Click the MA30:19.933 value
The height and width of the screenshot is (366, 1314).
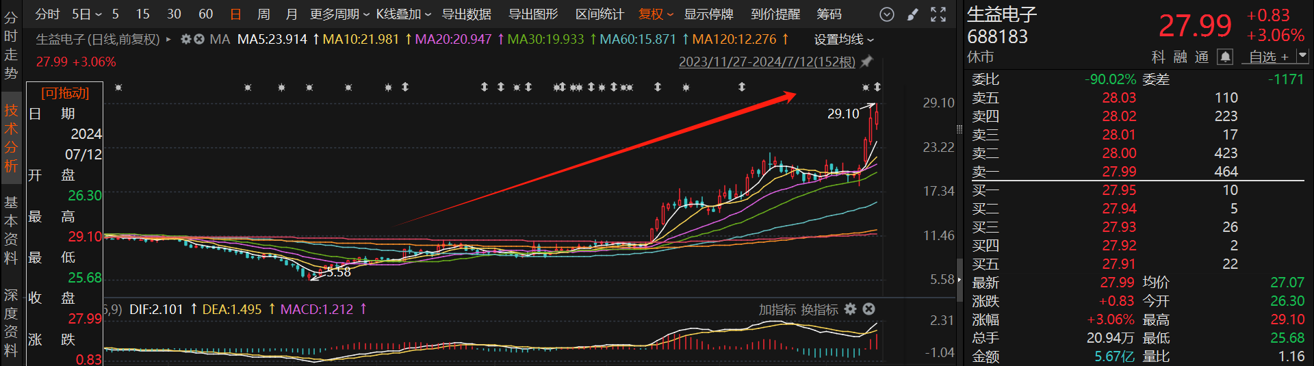pos(545,40)
